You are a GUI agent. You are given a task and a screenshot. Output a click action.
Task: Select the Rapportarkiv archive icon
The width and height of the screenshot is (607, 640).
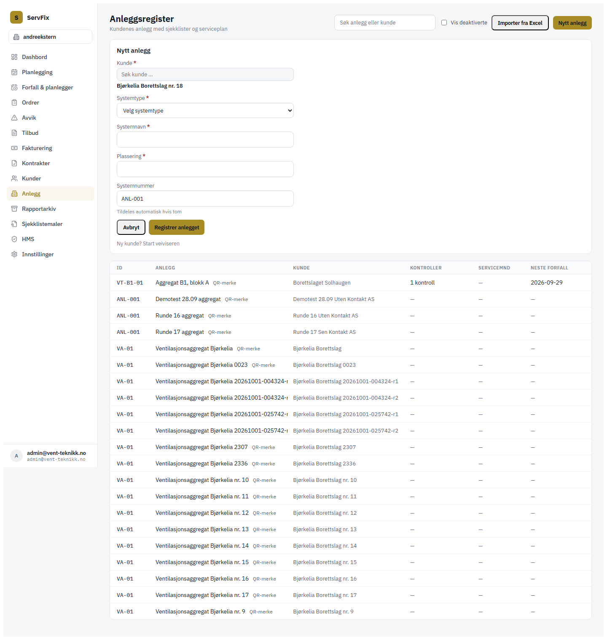click(x=14, y=209)
